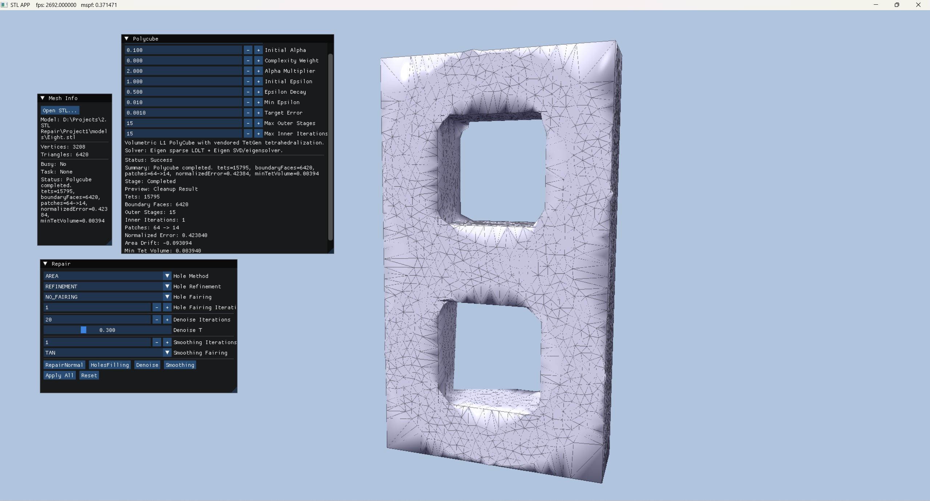The width and height of the screenshot is (930, 501).
Task: Click Apply All in Repair panel
Action: tap(59, 375)
